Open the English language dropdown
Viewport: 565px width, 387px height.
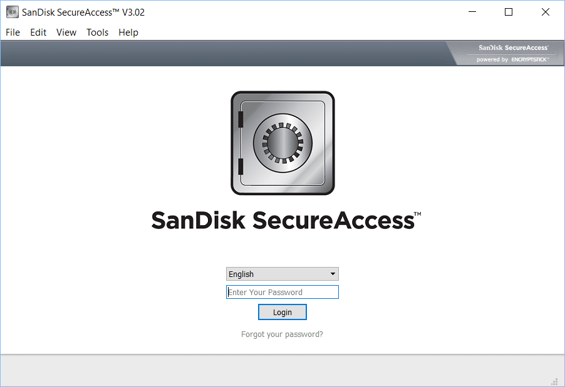[282, 274]
